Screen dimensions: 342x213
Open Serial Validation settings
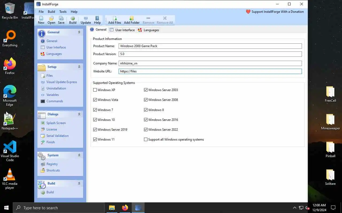pos(57,136)
